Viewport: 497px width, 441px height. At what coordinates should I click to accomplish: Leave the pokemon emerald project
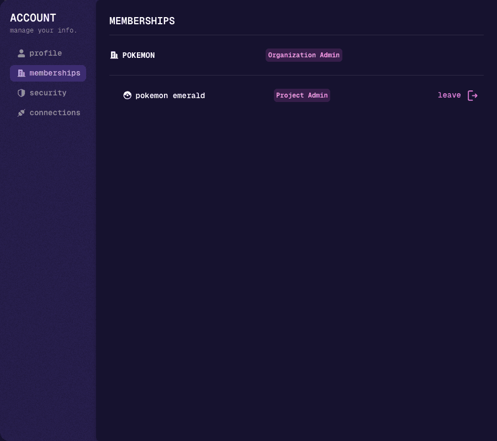(x=458, y=95)
